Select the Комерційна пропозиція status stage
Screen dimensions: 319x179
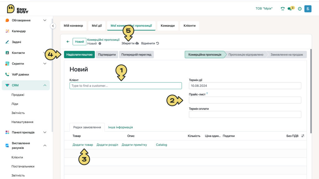coord(205,55)
